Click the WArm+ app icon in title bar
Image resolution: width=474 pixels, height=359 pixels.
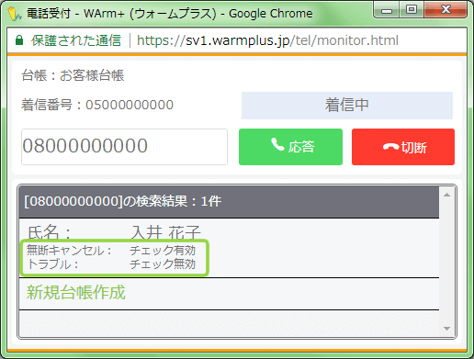pos(15,14)
